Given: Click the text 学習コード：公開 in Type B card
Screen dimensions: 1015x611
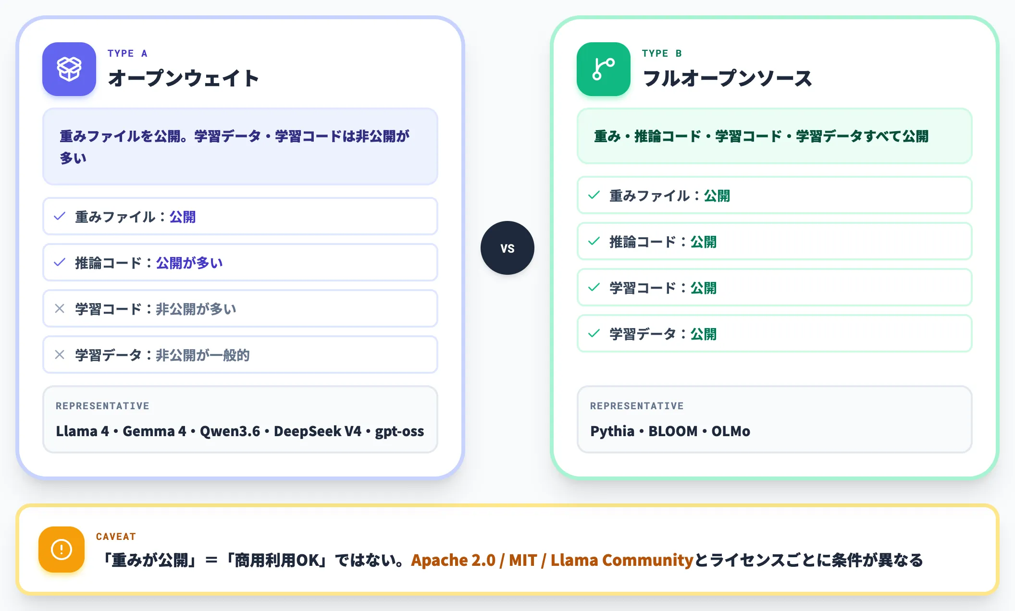Looking at the screenshot, I should (x=663, y=288).
